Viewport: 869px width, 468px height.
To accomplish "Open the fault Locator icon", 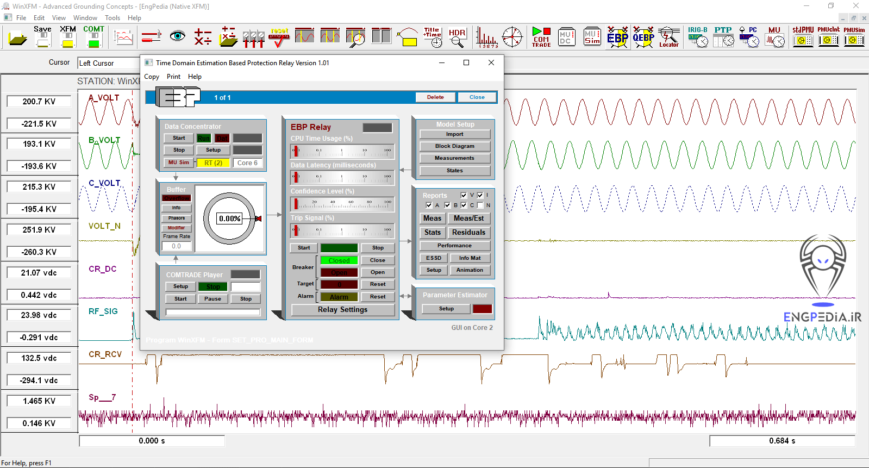I will (669, 37).
